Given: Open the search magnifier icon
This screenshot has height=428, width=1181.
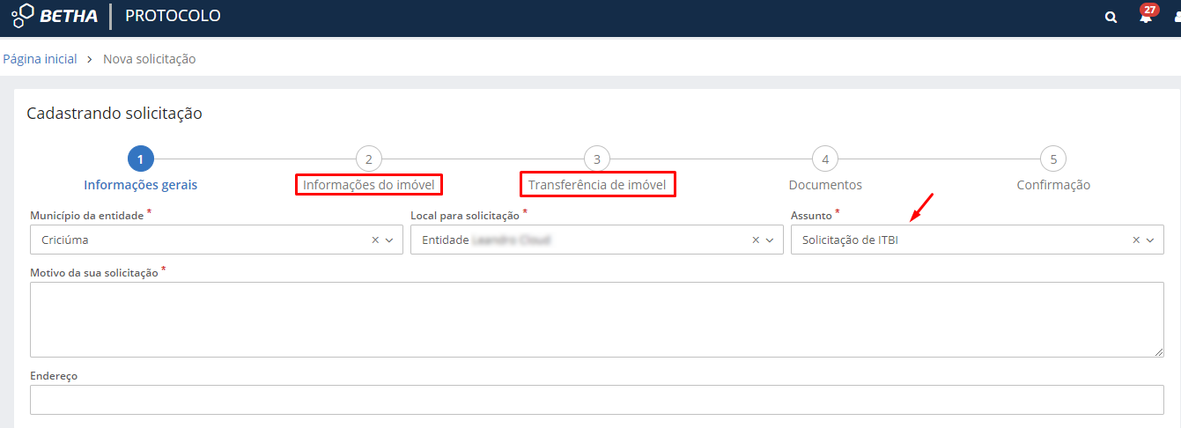Looking at the screenshot, I should click(1111, 18).
